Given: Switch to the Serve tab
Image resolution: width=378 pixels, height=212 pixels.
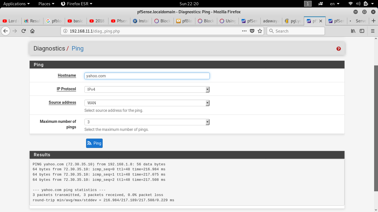Looking at the screenshot, I should pyautogui.click(x=358, y=21).
